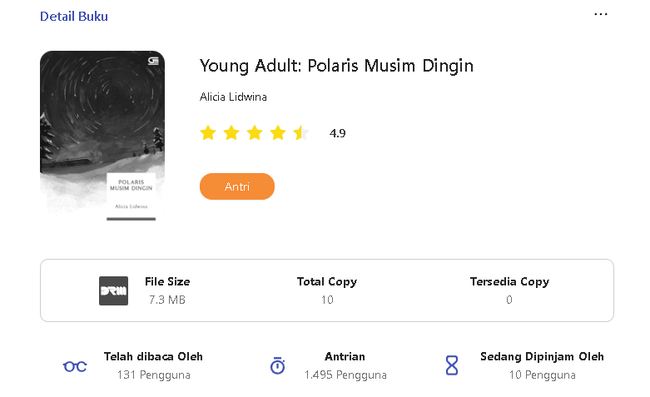
Task: Open the Detail Buku header link
Action: (x=74, y=16)
